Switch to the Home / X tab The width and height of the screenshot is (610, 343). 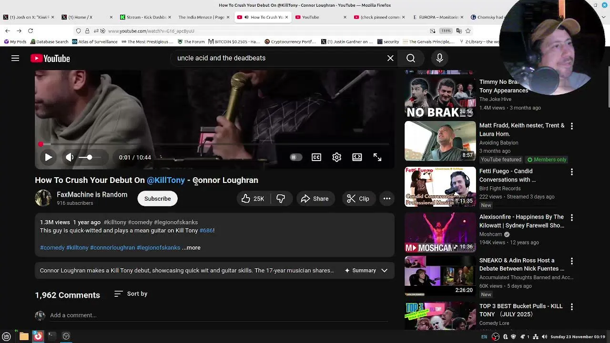(87, 17)
